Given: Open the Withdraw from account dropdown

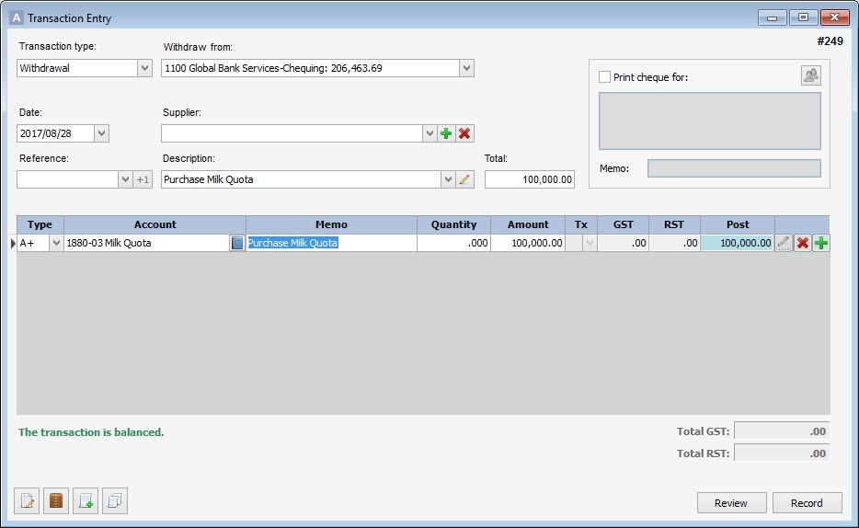Looking at the screenshot, I should click(x=466, y=68).
